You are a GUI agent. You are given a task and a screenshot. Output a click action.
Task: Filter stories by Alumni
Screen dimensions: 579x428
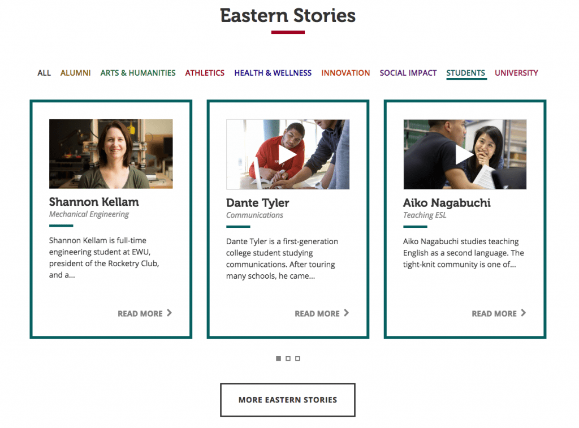pos(76,73)
